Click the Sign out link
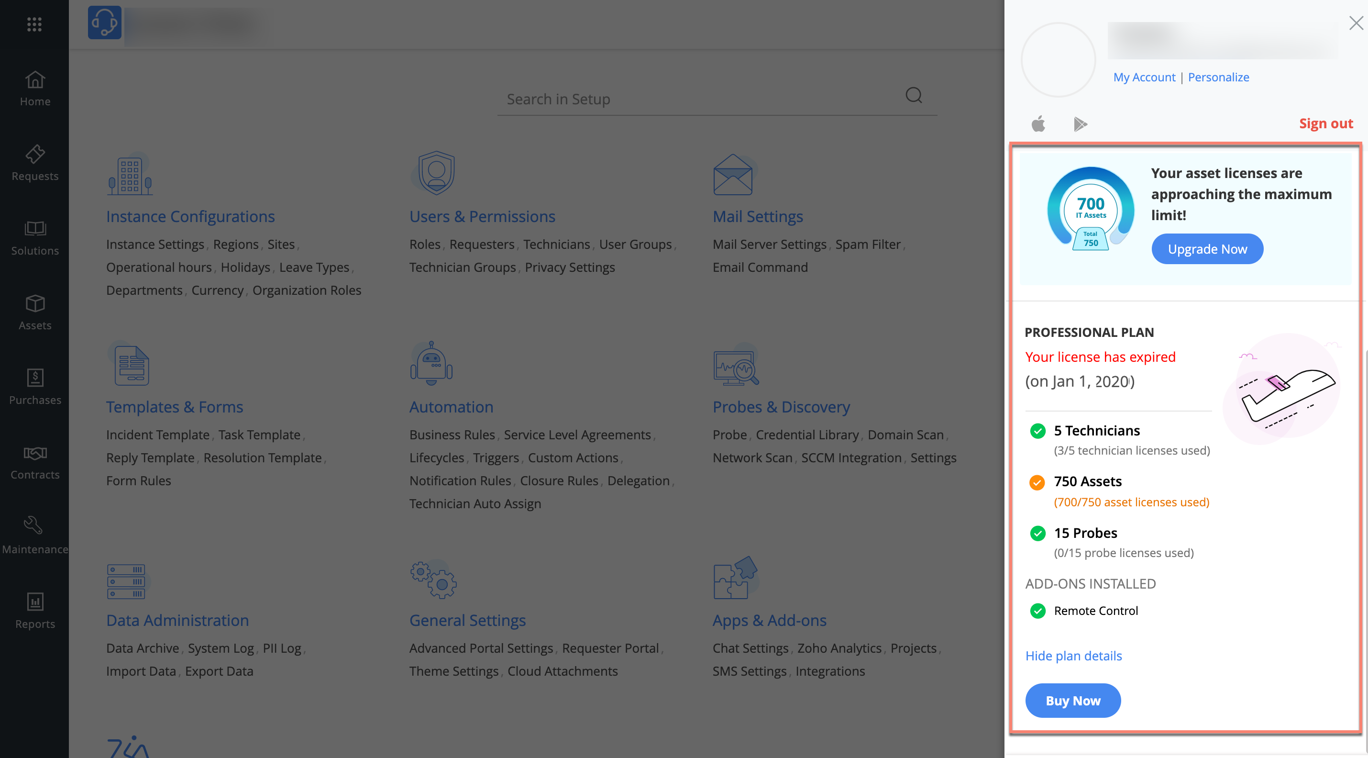Viewport: 1368px width, 758px height. point(1325,123)
